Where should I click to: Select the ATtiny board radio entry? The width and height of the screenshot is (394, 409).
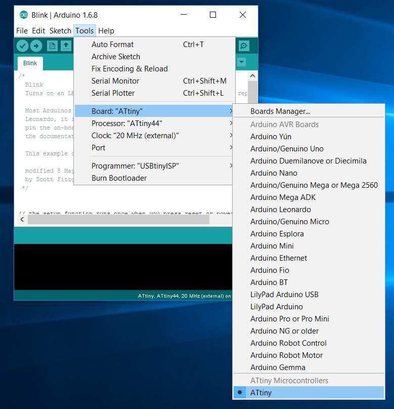click(309, 393)
